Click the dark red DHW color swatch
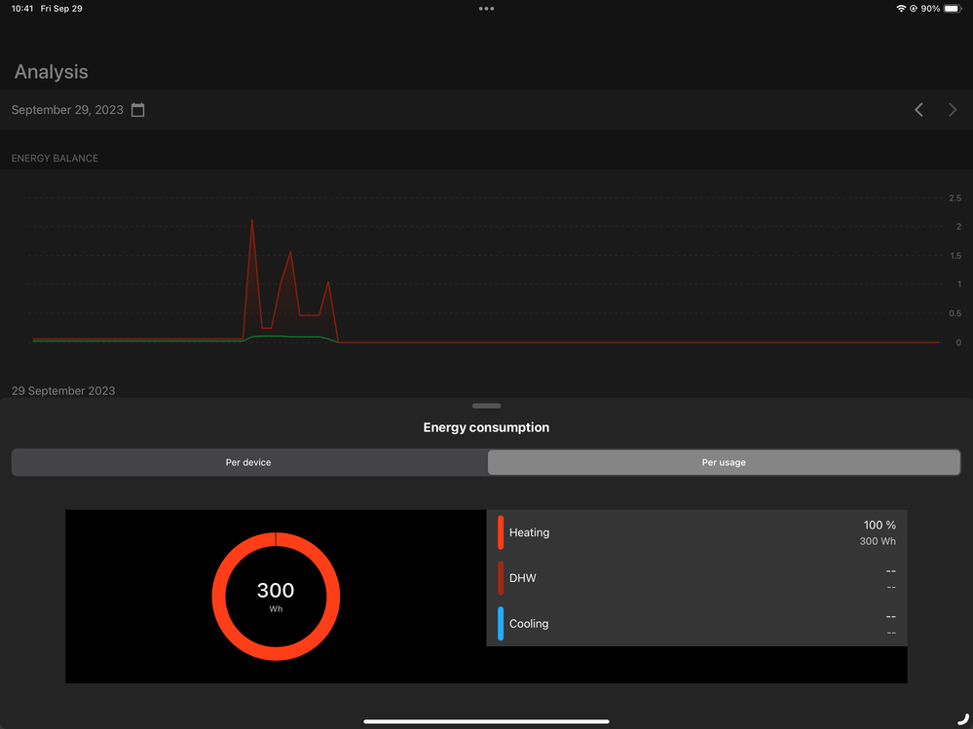 point(501,578)
